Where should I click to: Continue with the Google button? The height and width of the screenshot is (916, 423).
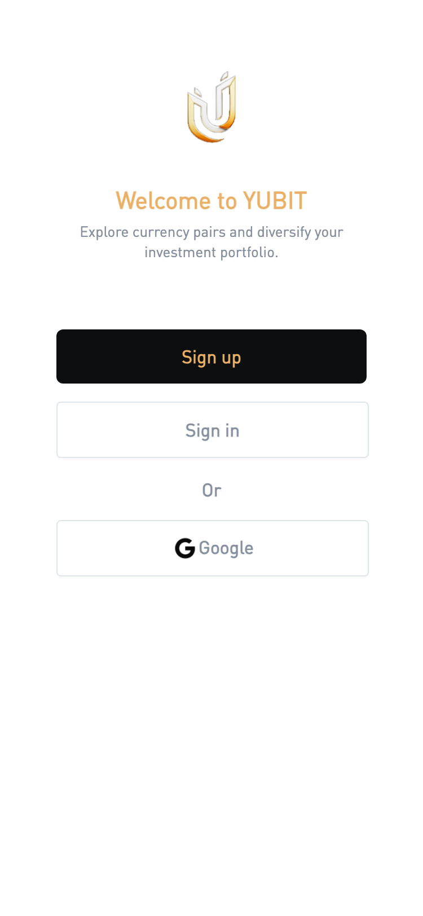(x=213, y=548)
